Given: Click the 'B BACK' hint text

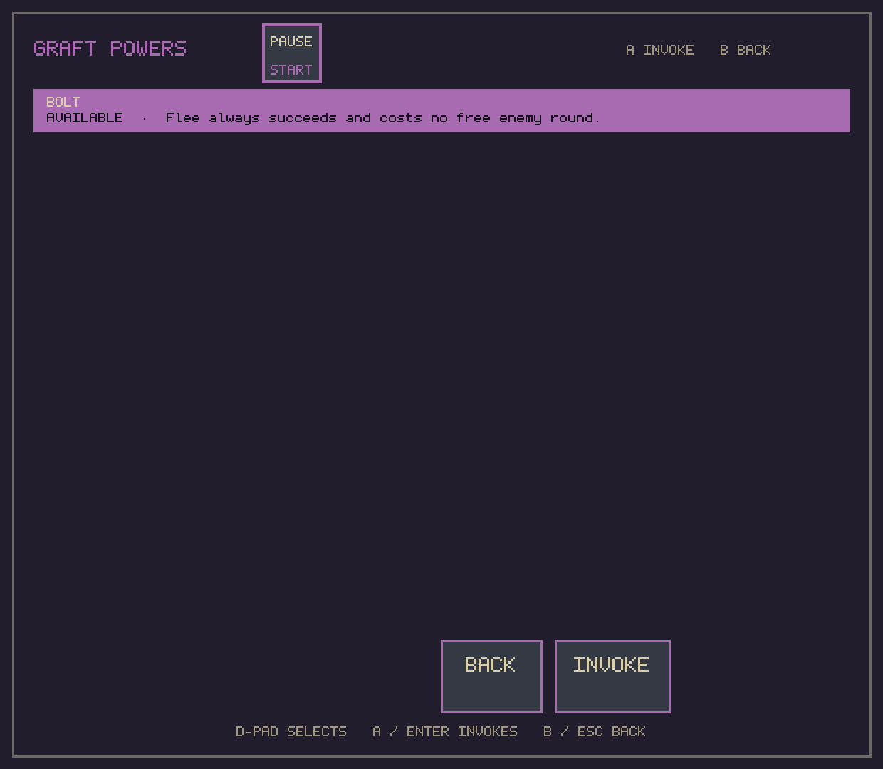Looking at the screenshot, I should pyautogui.click(x=746, y=50).
